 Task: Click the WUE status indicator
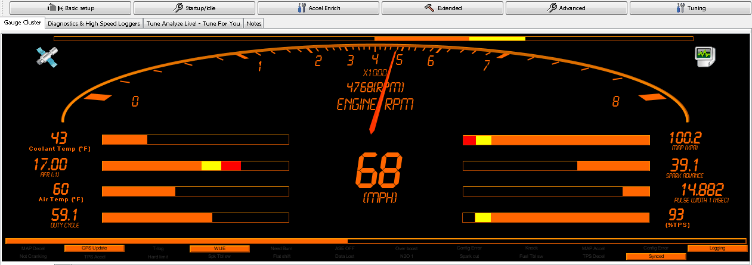pyautogui.click(x=219, y=248)
